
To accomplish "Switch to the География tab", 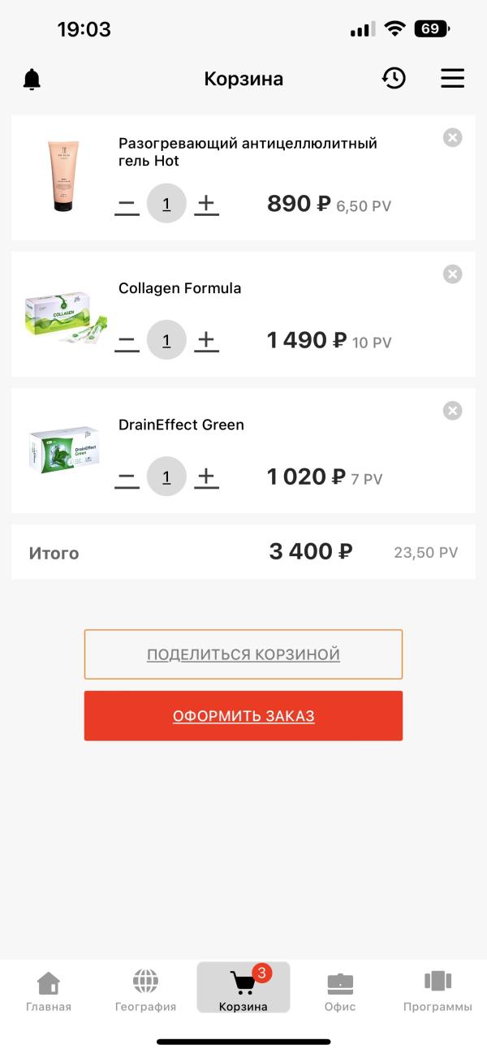I will (x=145, y=991).
